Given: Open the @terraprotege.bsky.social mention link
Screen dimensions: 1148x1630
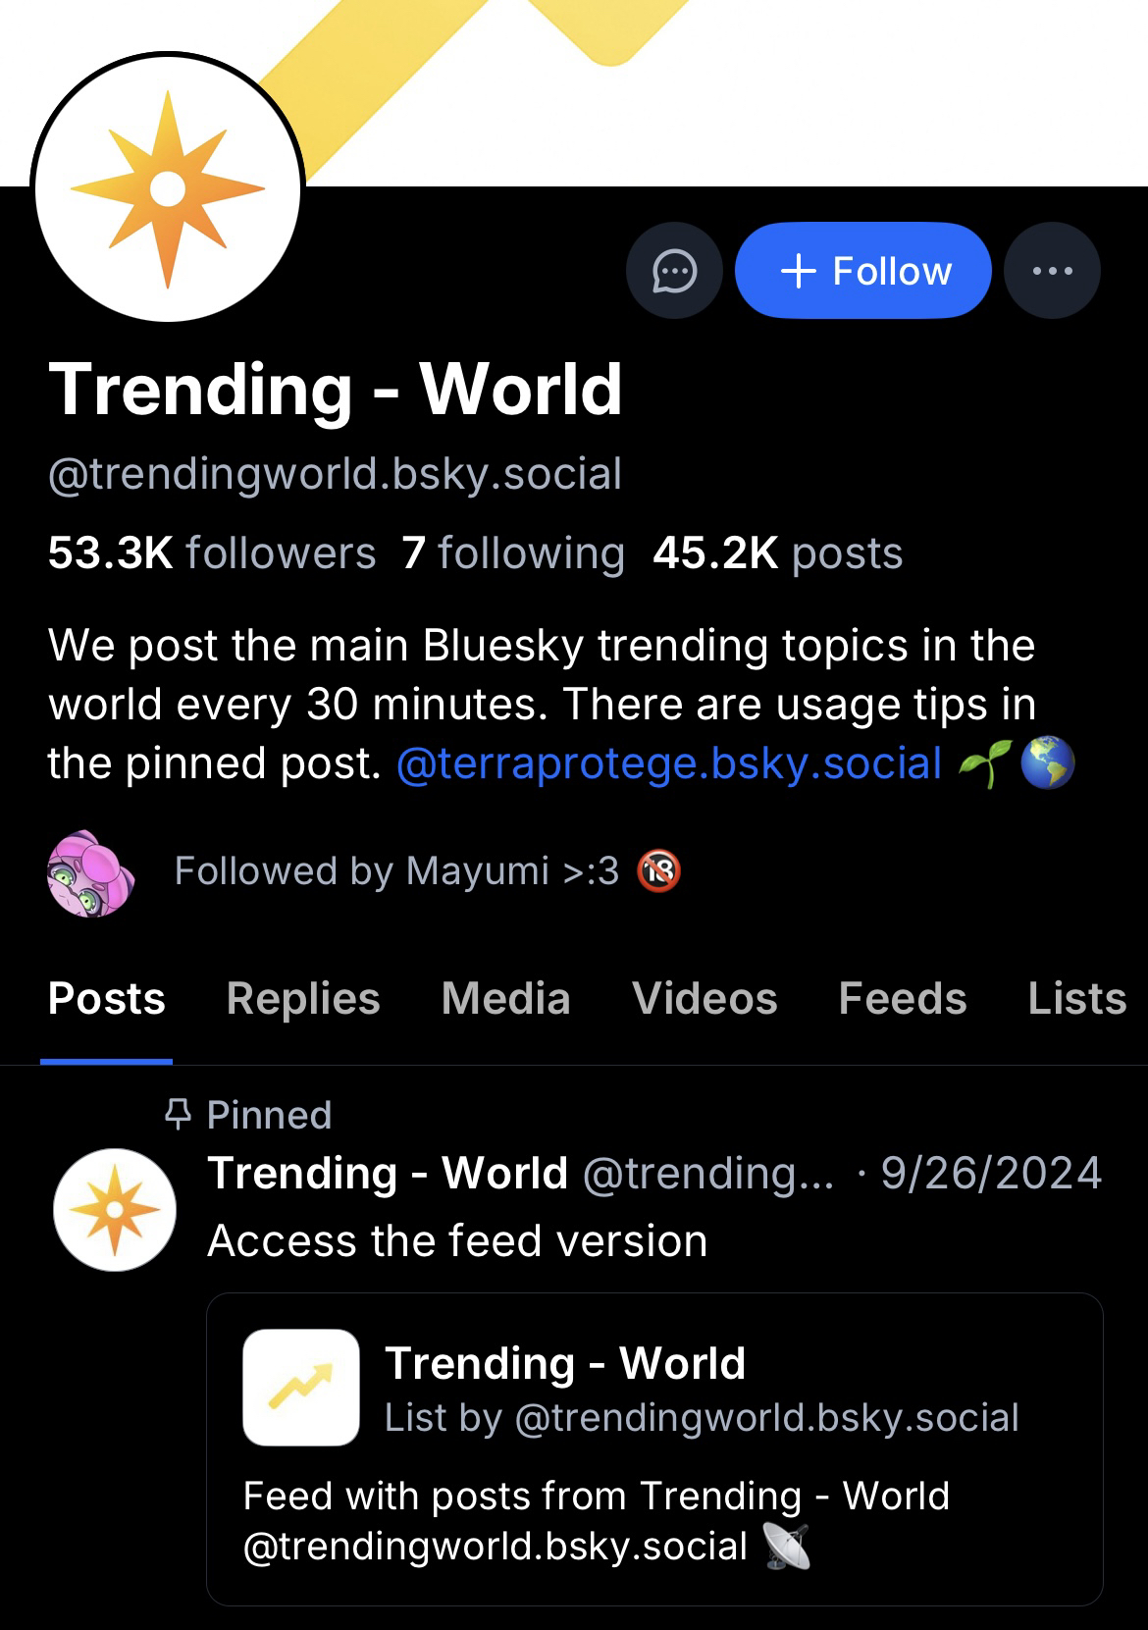Looking at the screenshot, I should 669,763.
